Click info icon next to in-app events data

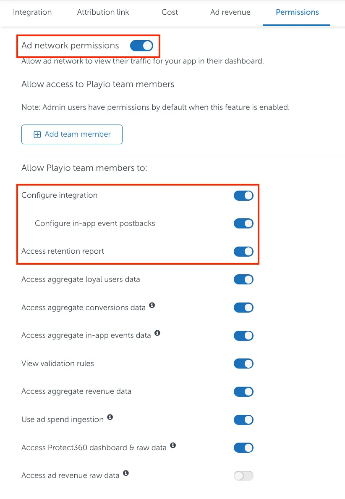pos(157,333)
